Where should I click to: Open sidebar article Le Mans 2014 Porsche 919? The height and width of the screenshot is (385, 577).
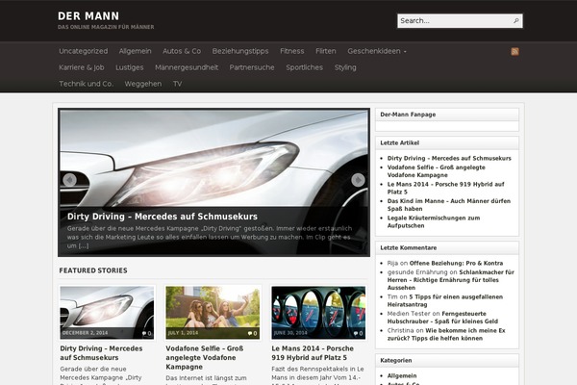(445, 188)
